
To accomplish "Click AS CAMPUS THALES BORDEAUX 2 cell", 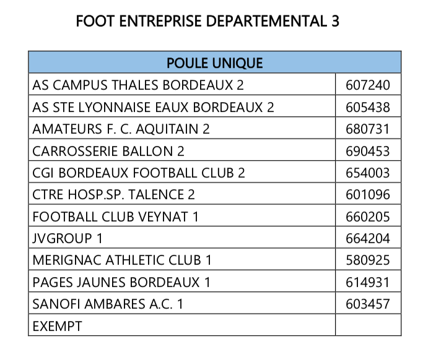I will (x=182, y=84).
